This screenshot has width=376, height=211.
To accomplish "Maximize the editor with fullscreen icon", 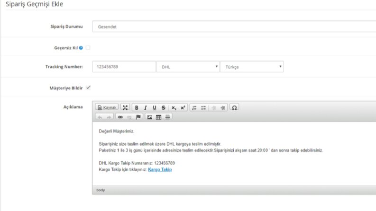I will pyautogui.click(x=125, y=108).
